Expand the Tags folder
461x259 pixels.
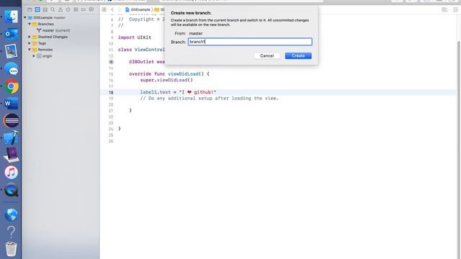pyautogui.click(x=30, y=43)
